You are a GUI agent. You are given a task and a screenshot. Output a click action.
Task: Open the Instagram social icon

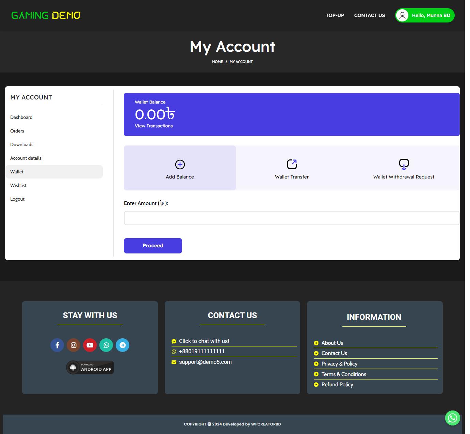pos(74,345)
